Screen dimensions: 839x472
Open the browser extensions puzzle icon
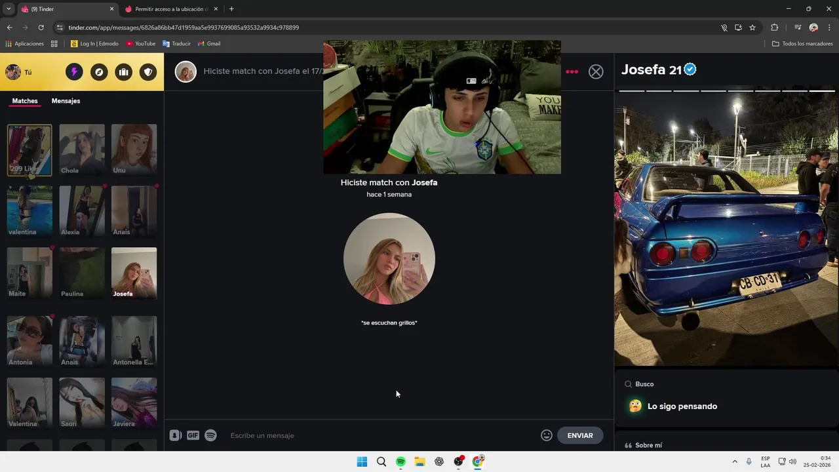click(775, 28)
